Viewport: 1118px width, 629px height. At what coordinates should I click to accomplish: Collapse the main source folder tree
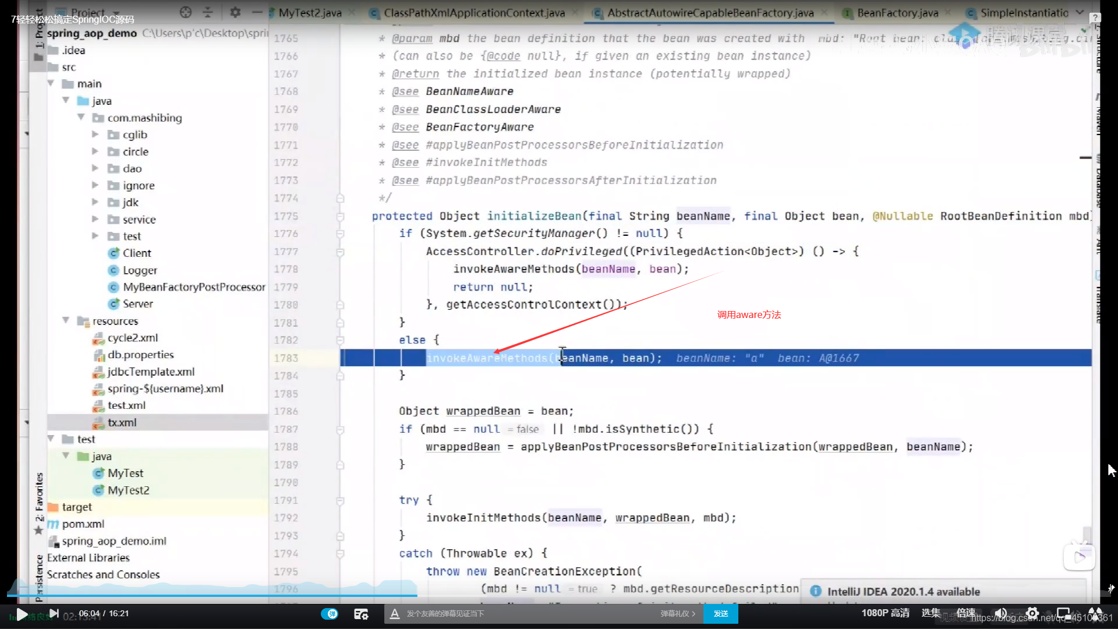(x=51, y=83)
